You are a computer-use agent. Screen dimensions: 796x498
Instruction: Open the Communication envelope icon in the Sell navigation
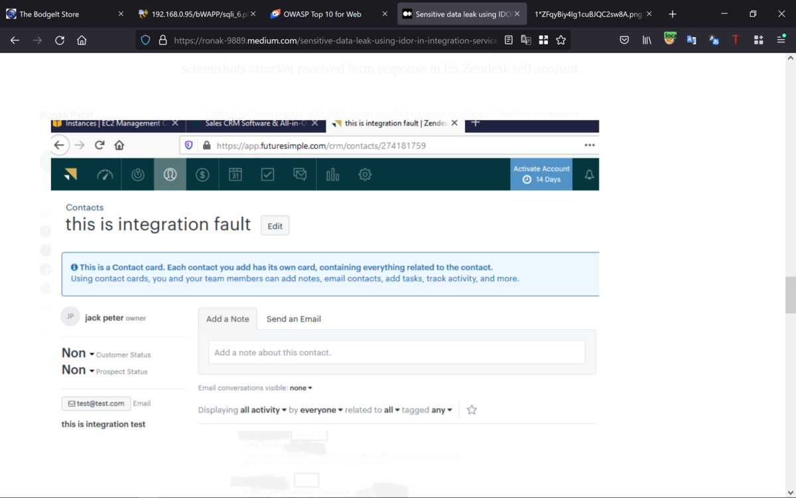(x=300, y=175)
